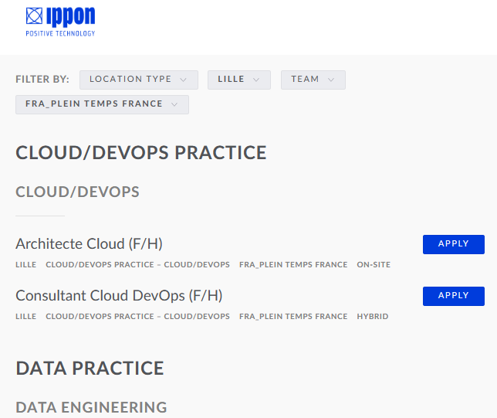Click the chevron in FRA_Plein Temps France filter
497x418 pixels.
coord(174,104)
